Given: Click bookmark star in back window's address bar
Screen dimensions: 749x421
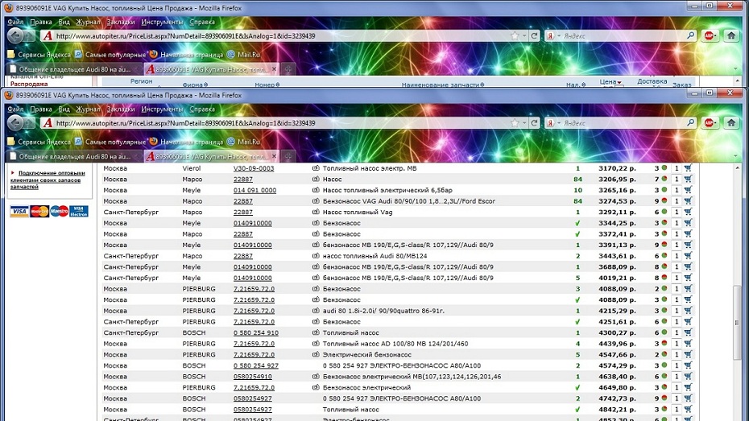Looking at the screenshot, I should 515,35.
